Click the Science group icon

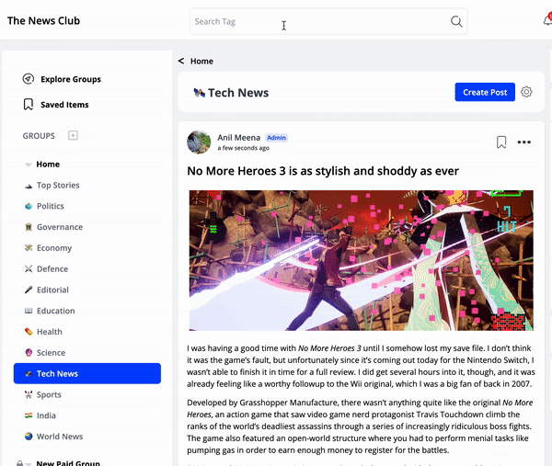[x=29, y=353]
